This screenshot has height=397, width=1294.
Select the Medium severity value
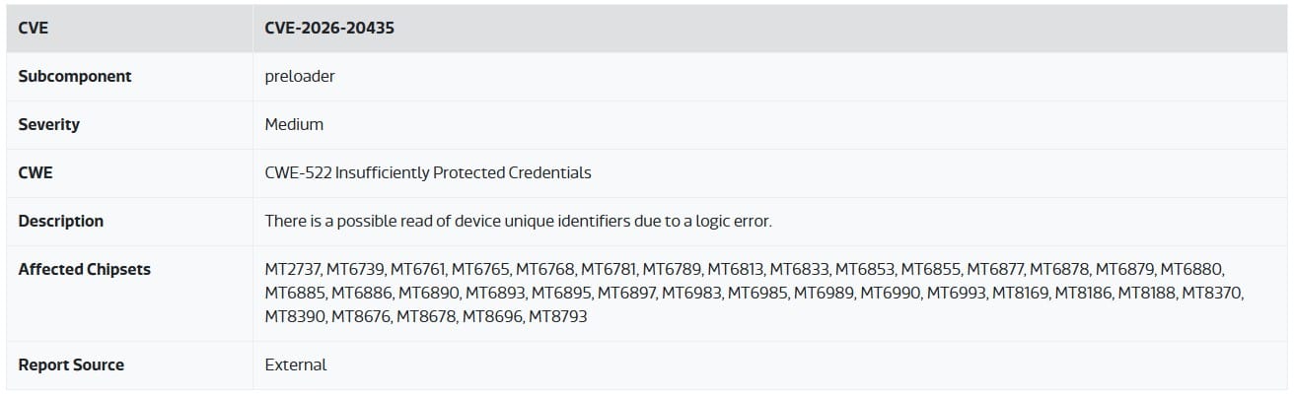[x=294, y=124]
